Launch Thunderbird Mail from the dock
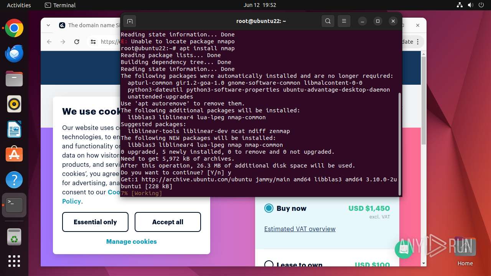 click(x=14, y=54)
